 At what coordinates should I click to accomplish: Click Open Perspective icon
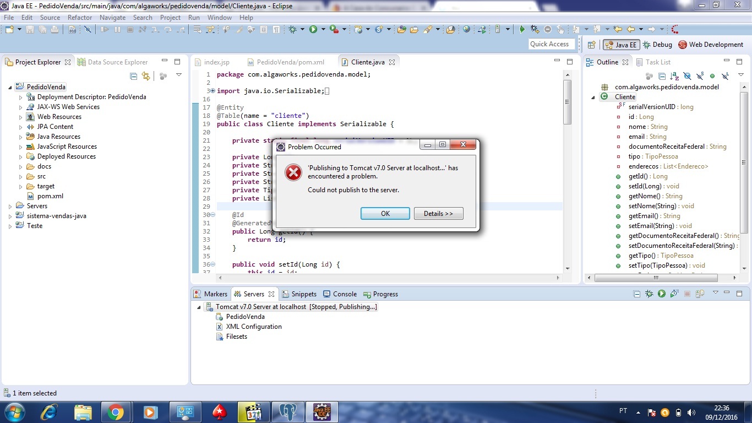click(592, 45)
